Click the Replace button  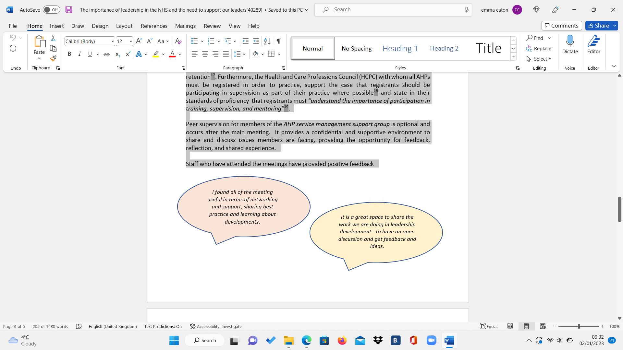[539, 48]
